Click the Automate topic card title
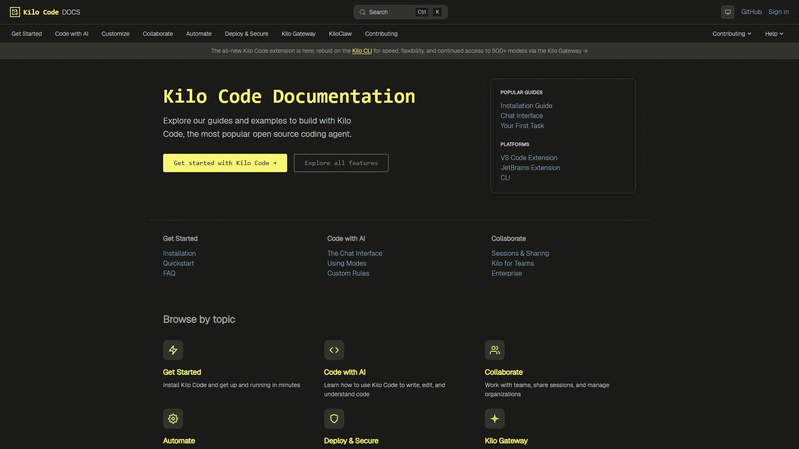The width and height of the screenshot is (799, 449). click(179, 441)
